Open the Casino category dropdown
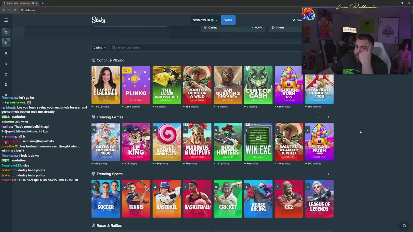413x232 pixels. (100, 48)
